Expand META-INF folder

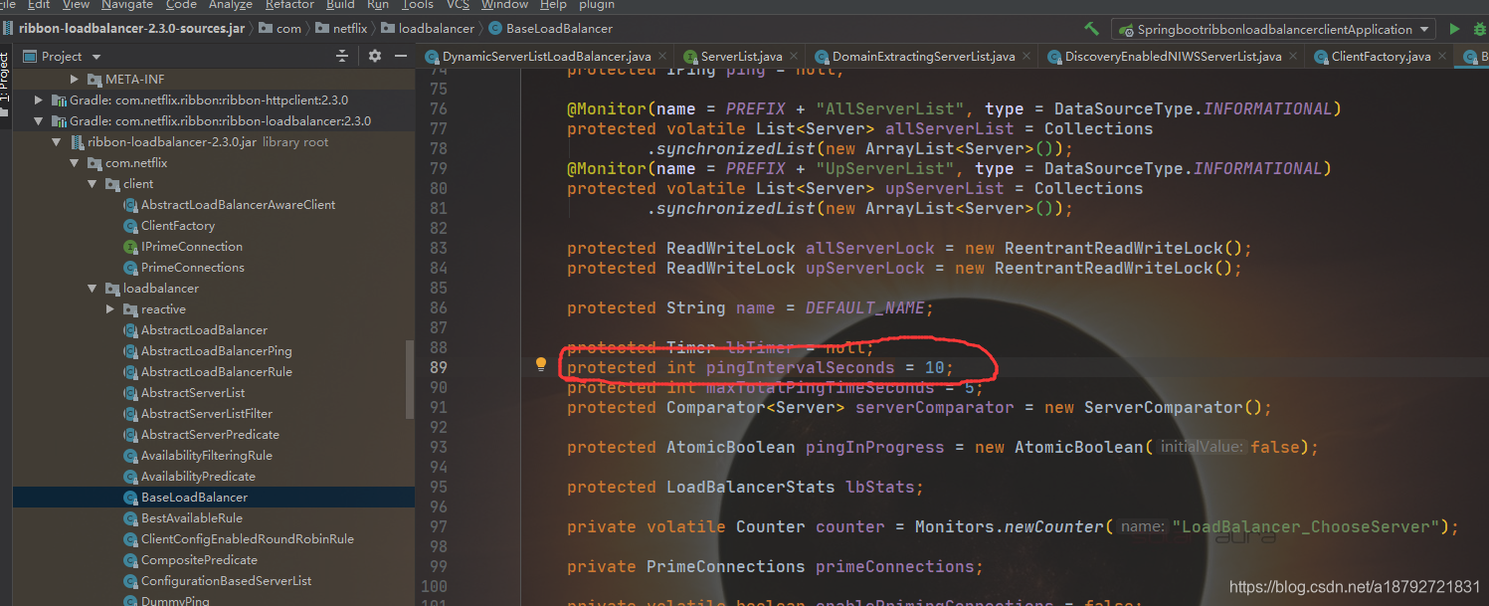[x=74, y=79]
